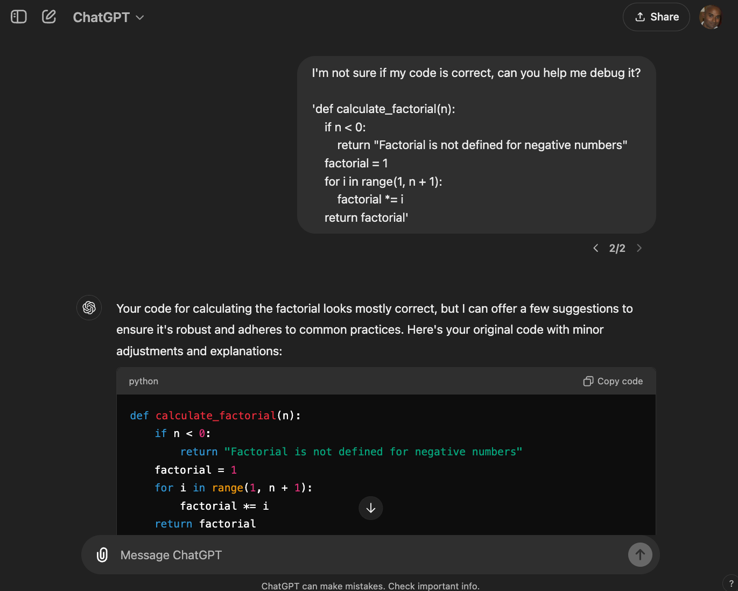
Task: Open the user profile avatar
Action: pyautogui.click(x=711, y=17)
